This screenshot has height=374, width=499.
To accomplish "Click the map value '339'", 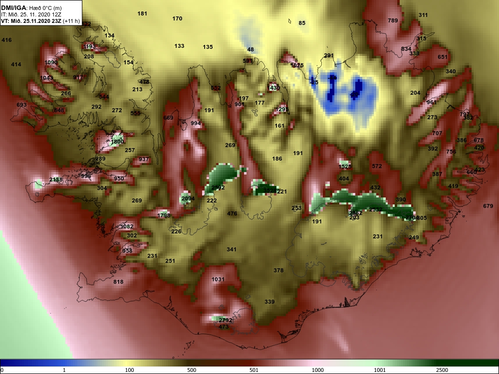I will coord(269,302).
